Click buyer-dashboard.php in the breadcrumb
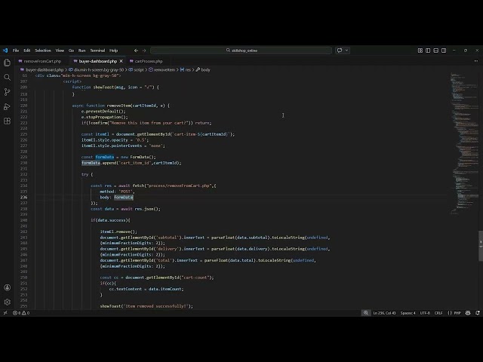 45,70
